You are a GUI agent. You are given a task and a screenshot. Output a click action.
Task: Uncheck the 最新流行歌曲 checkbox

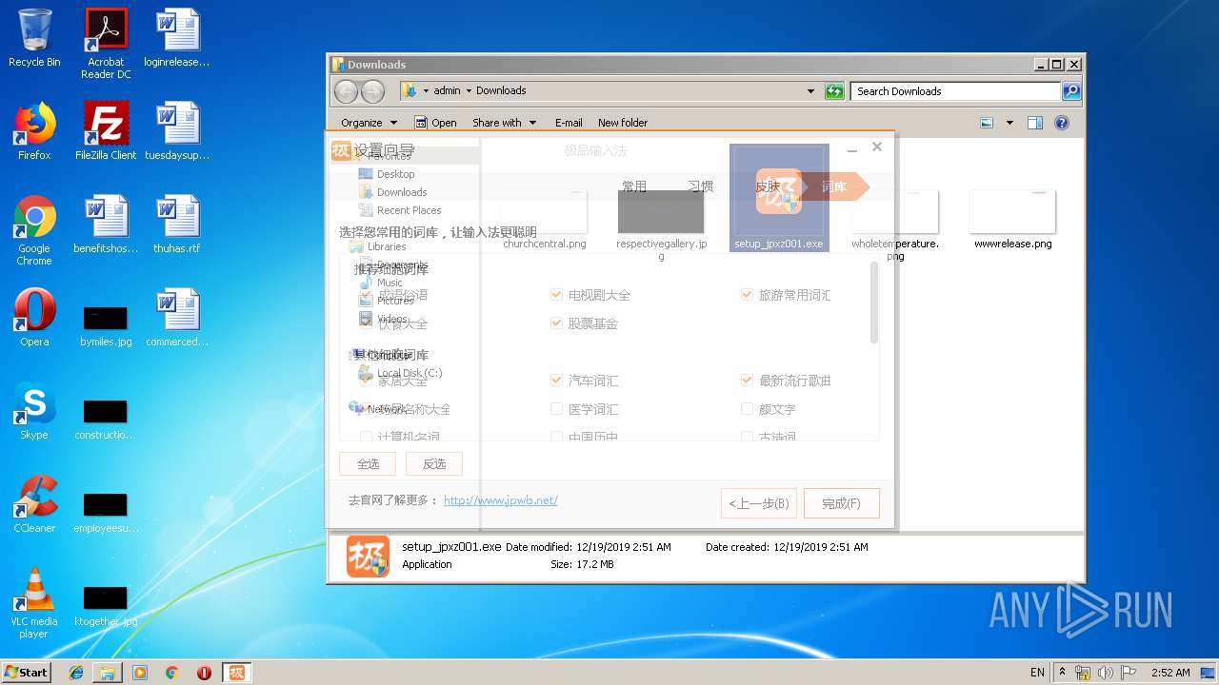(x=748, y=381)
